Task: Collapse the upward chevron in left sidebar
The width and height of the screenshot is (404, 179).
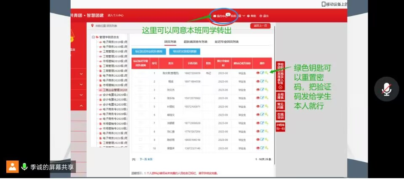Action: click(81, 106)
